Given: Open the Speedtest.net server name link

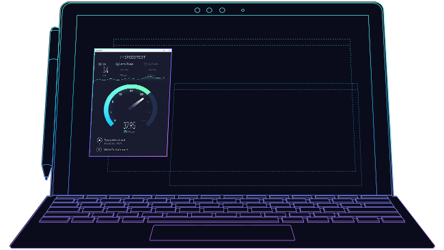Looking at the screenshot, I should click(115, 140).
